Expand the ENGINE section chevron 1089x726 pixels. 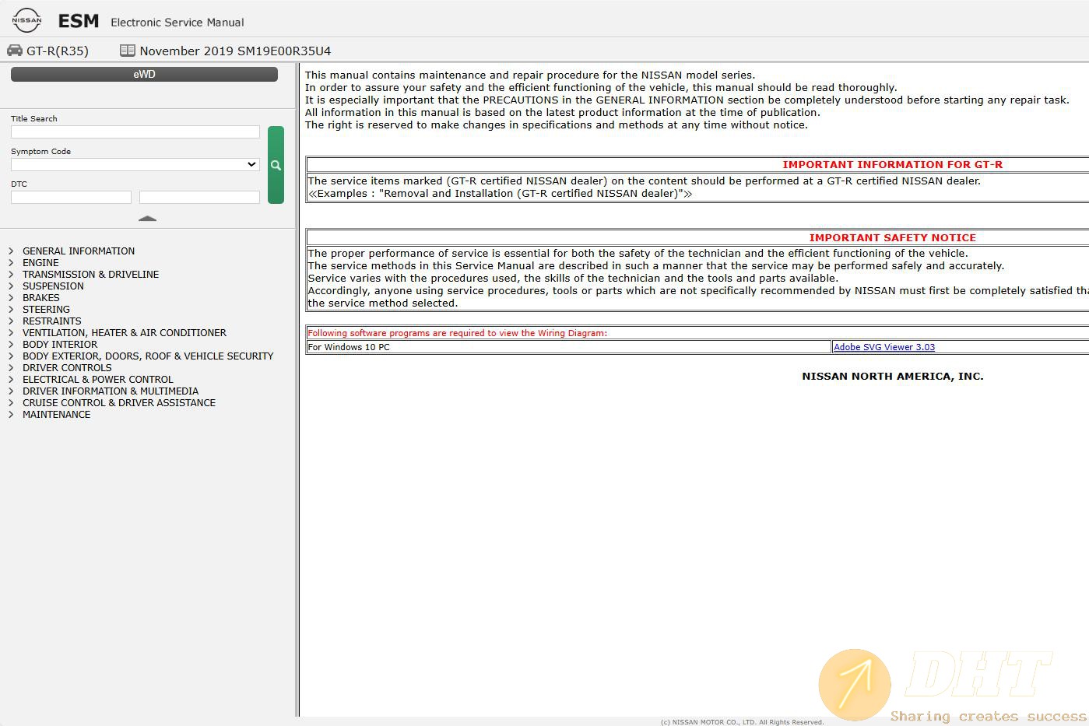click(11, 263)
